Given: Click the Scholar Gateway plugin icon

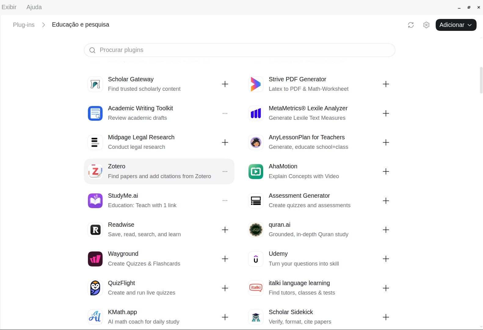Looking at the screenshot, I should (x=95, y=84).
